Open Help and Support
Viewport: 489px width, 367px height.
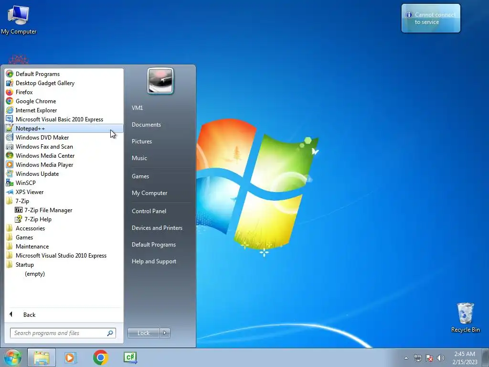pos(160,261)
